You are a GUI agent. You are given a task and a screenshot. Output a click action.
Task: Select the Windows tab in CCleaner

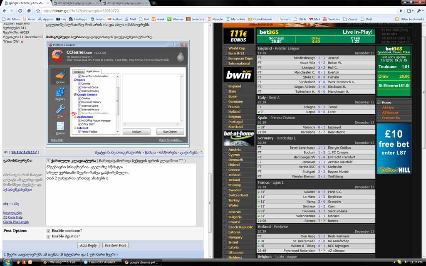click(79, 71)
